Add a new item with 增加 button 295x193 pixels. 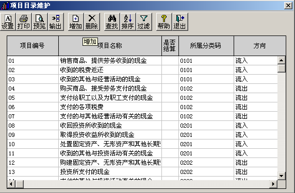pyautogui.click(x=76, y=22)
